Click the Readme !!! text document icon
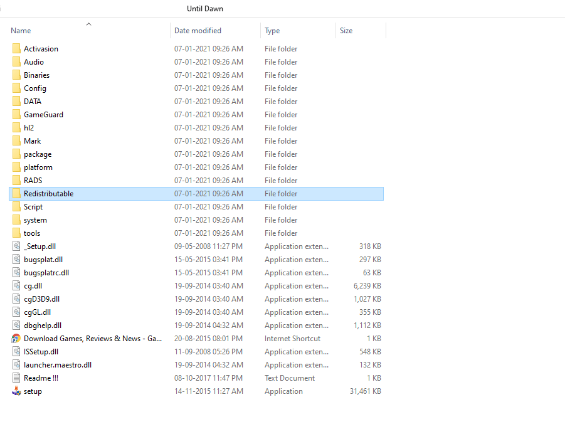565x439 pixels. point(16,378)
